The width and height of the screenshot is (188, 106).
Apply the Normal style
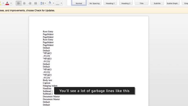(x=79, y=3)
